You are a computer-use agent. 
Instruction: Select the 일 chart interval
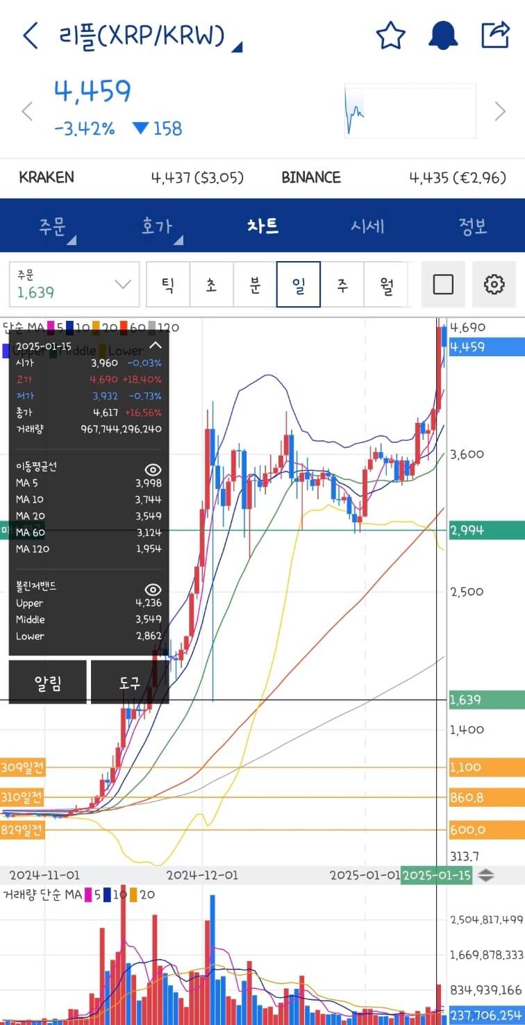pyautogui.click(x=299, y=284)
